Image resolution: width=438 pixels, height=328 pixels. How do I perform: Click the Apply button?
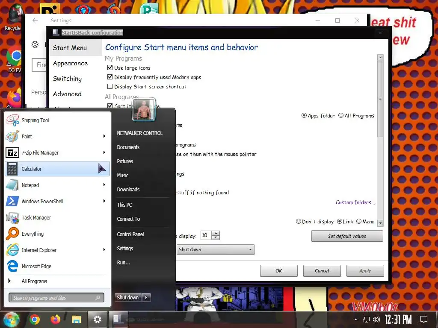[365, 271]
